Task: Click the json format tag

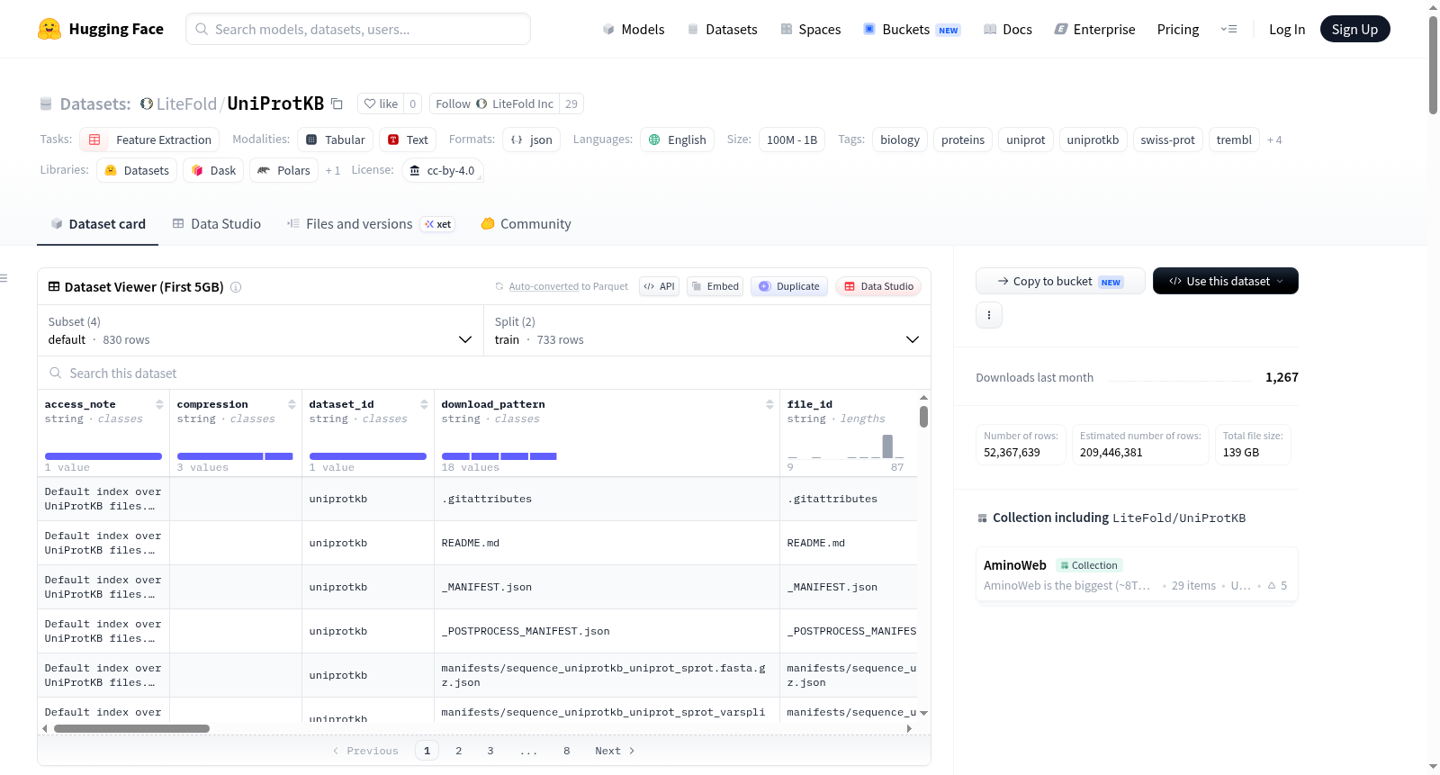Action: (x=531, y=140)
